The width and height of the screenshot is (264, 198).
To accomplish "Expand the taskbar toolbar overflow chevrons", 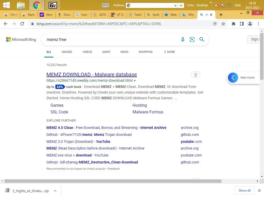I will pyautogui.click(x=211, y=2).
